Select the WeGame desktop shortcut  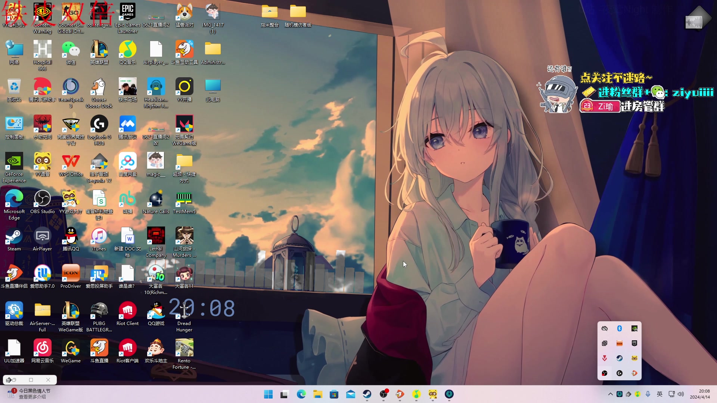point(71,351)
